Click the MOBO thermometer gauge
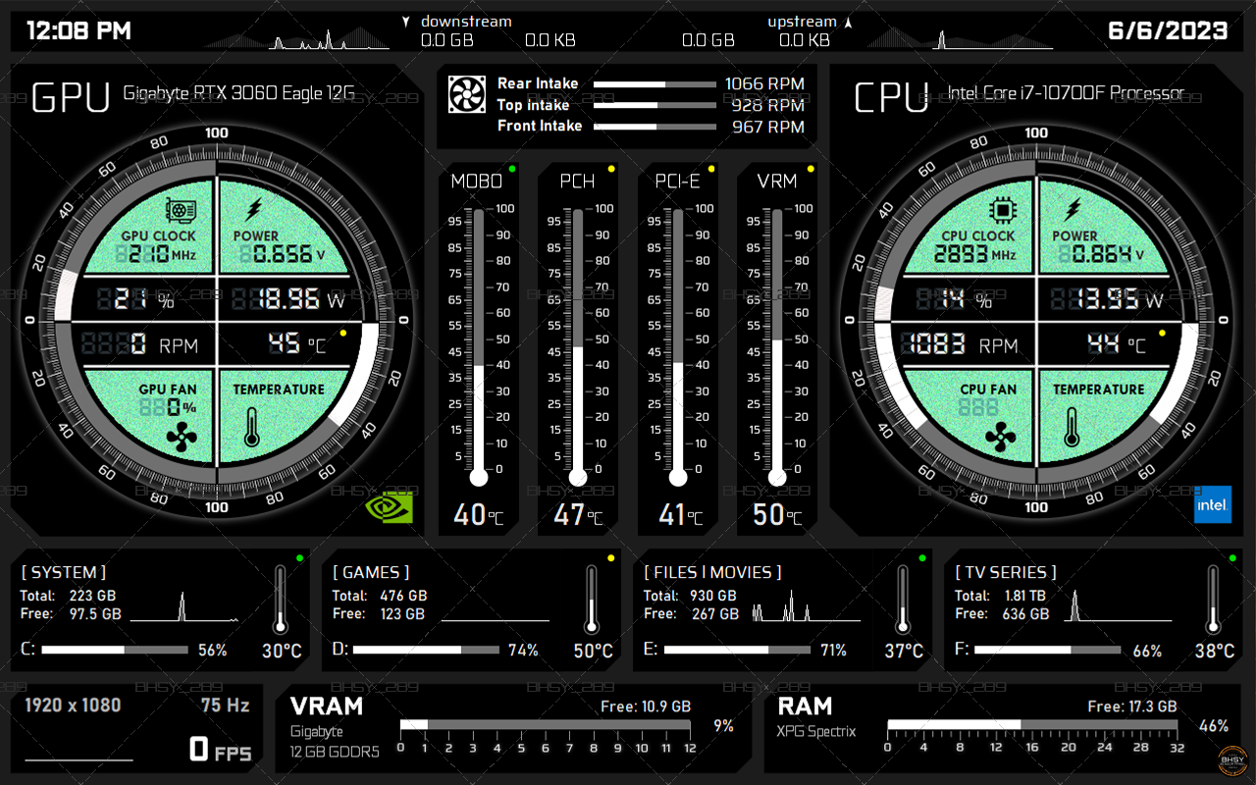The width and height of the screenshot is (1256, 785). pos(479,347)
